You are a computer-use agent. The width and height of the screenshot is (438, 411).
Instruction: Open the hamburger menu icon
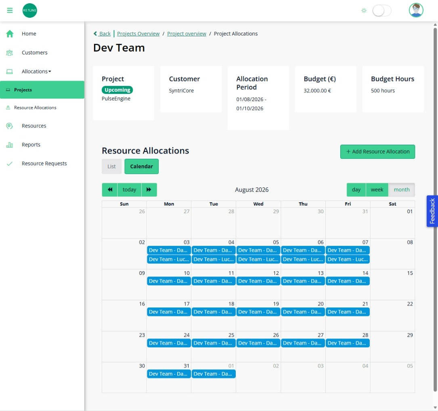pyautogui.click(x=10, y=10)
